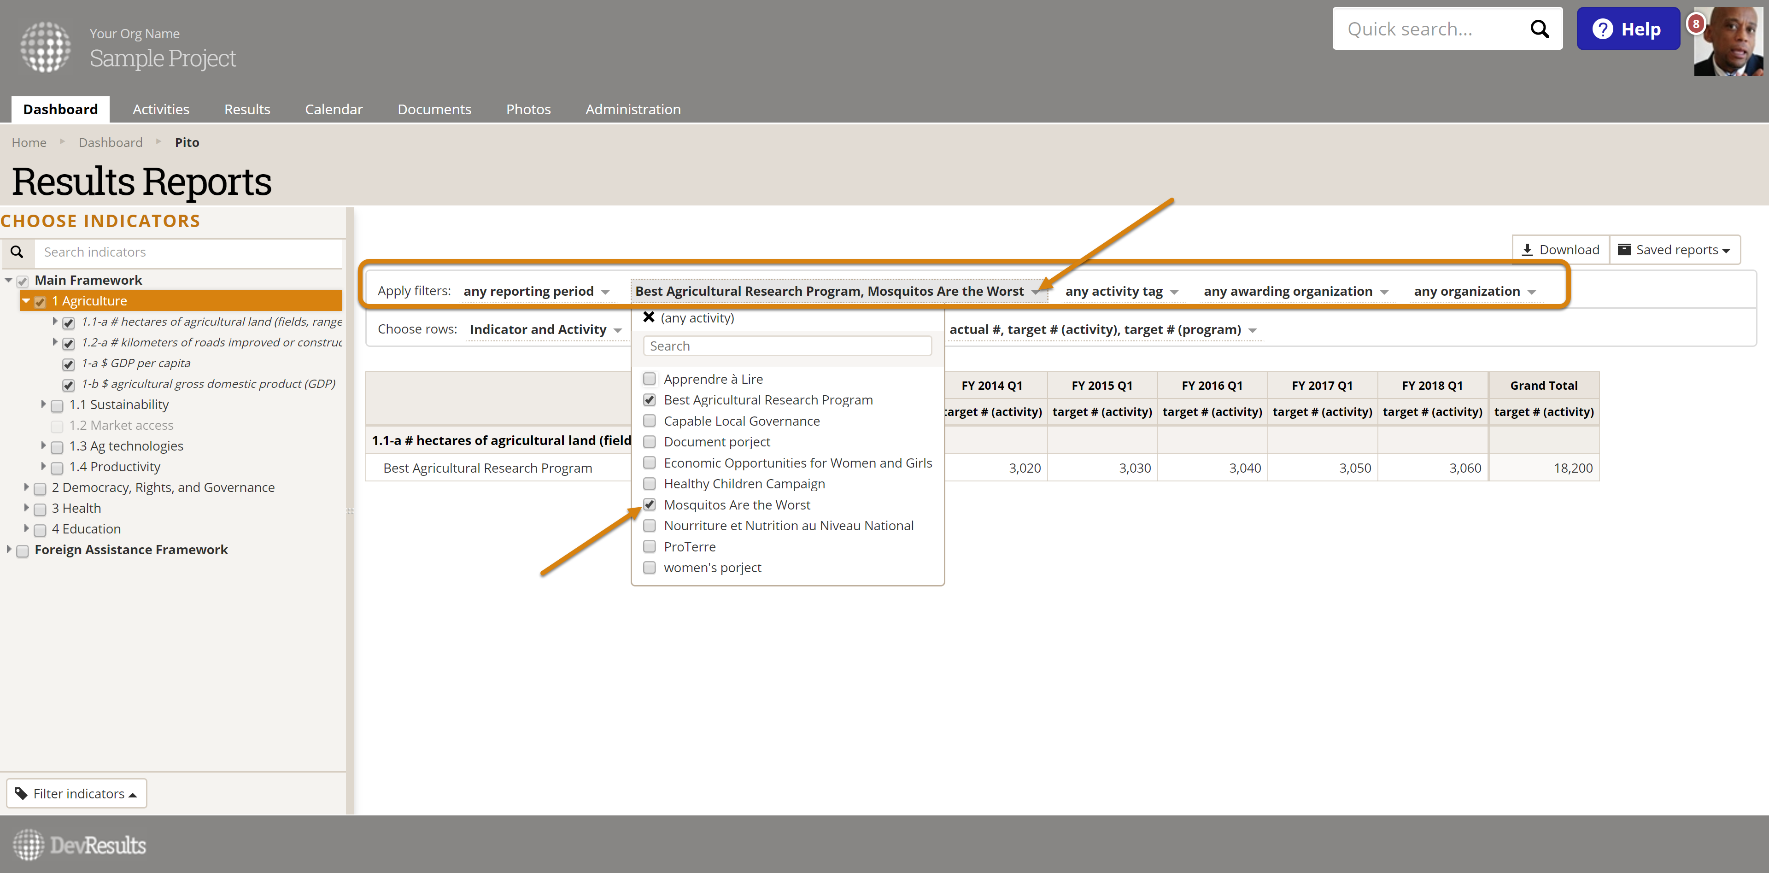Click the indicator search magnifier icon

(x=17, y=252)
